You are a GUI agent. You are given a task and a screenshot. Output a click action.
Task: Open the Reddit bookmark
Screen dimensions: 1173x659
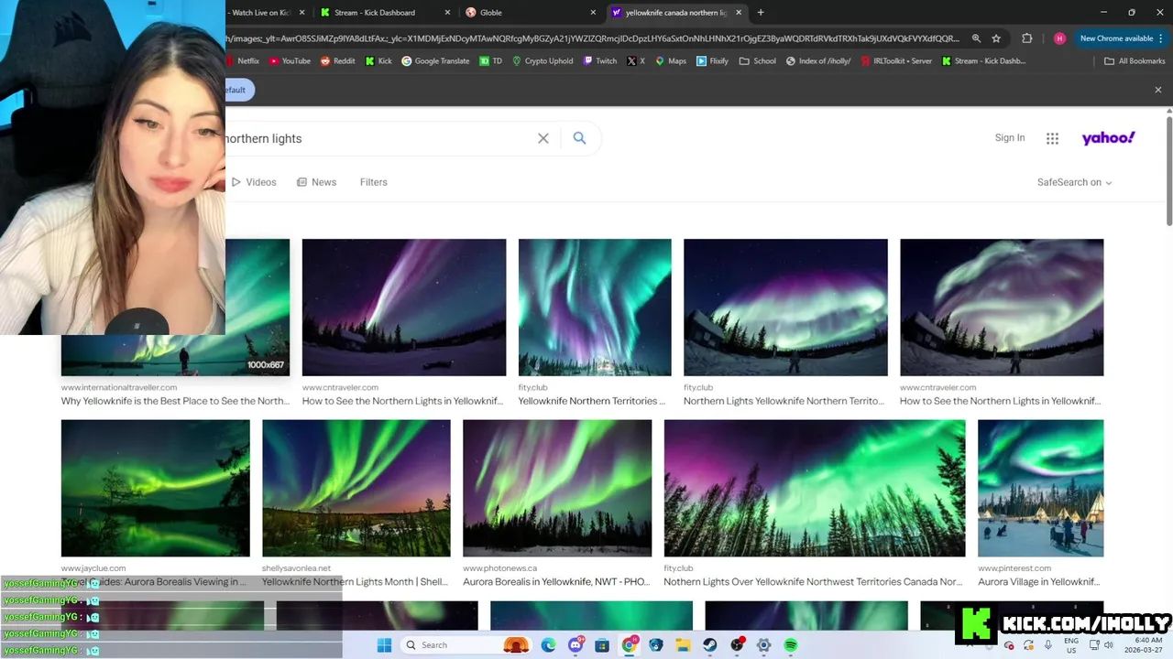pyautogui.click(x=338, y=61)
